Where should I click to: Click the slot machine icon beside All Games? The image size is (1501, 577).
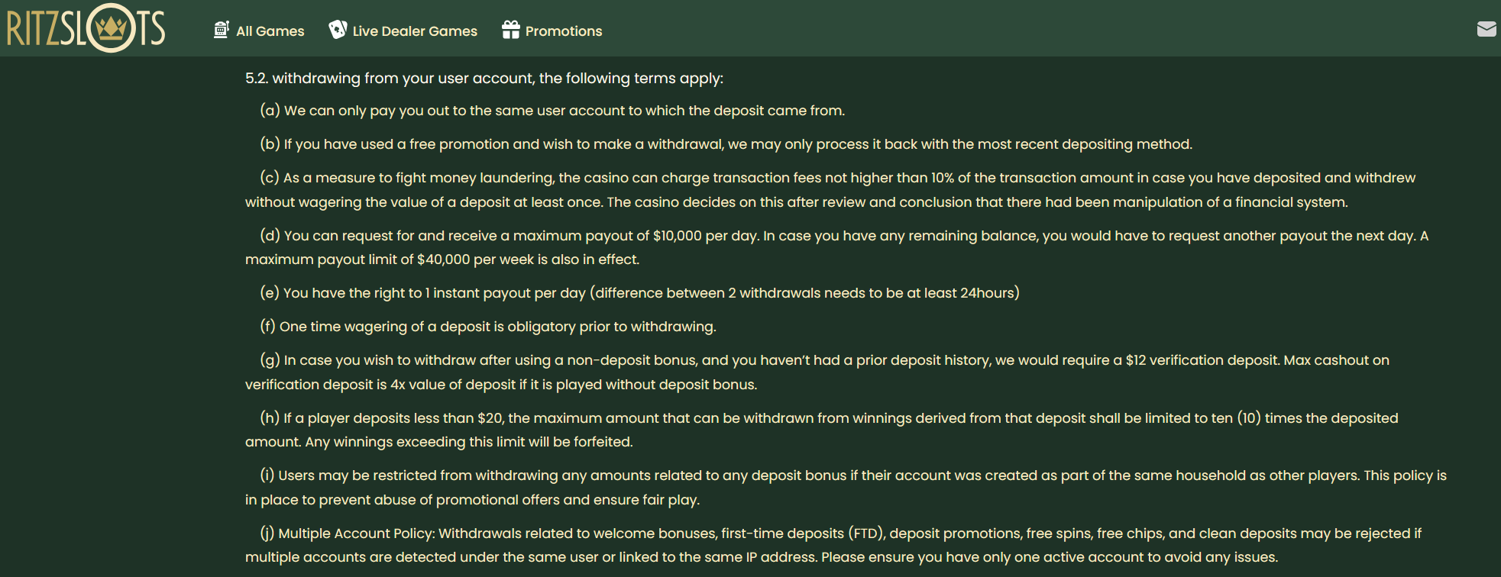click(x=222, y=30)
